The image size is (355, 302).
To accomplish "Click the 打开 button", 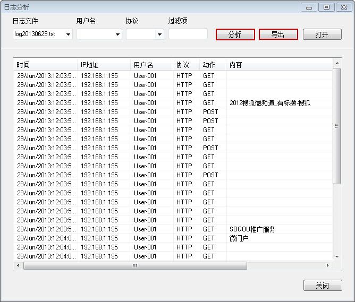I will [322, 34].
